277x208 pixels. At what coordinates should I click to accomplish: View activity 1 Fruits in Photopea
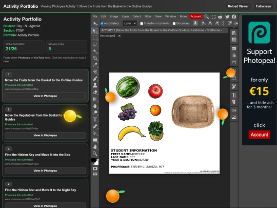[x=45, y=96]
